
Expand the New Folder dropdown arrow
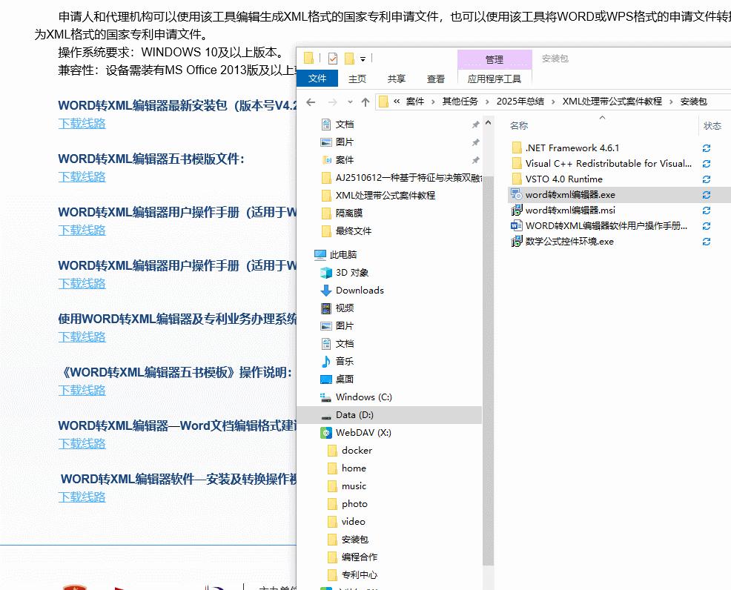point(362,59)
